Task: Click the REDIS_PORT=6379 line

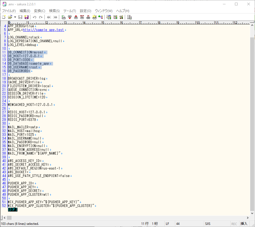Action: (22, 120)
